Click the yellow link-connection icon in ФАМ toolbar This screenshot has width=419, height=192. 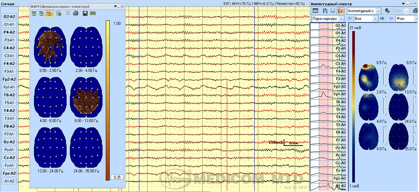[x=92, y=13]
